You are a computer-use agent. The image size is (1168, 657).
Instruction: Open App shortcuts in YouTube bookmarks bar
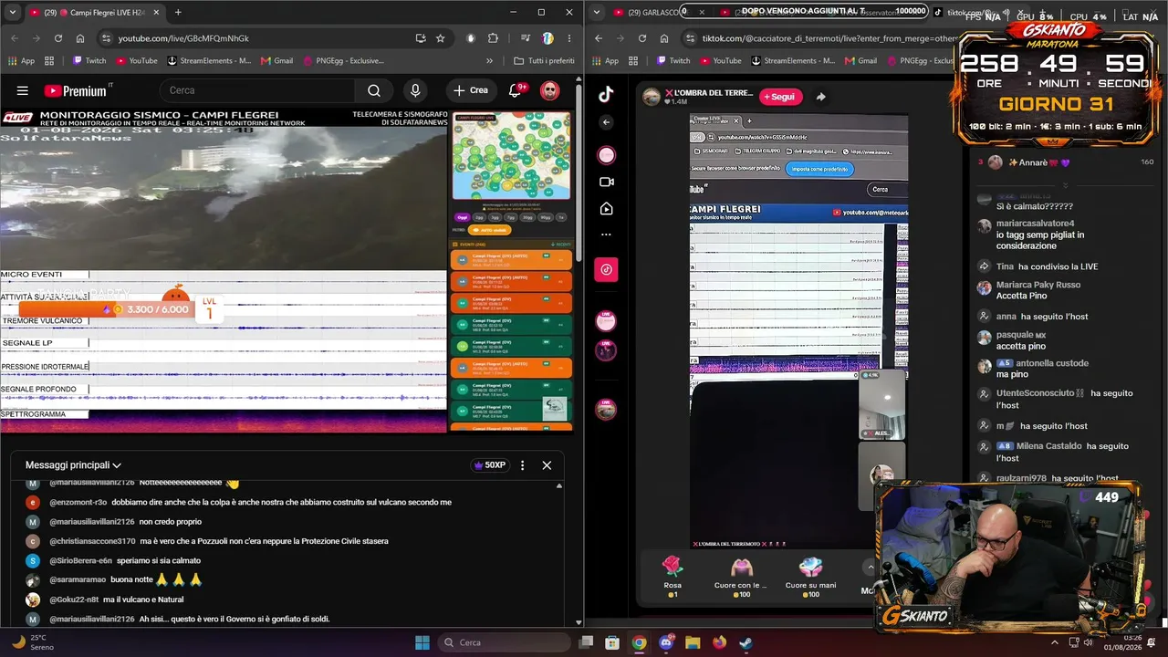point(22,61)
